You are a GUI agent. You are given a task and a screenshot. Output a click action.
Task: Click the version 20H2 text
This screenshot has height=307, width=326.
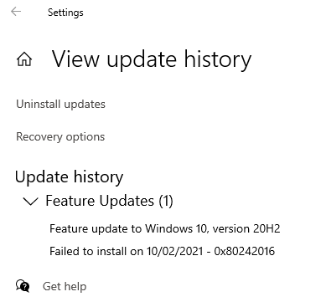(246, 228)
